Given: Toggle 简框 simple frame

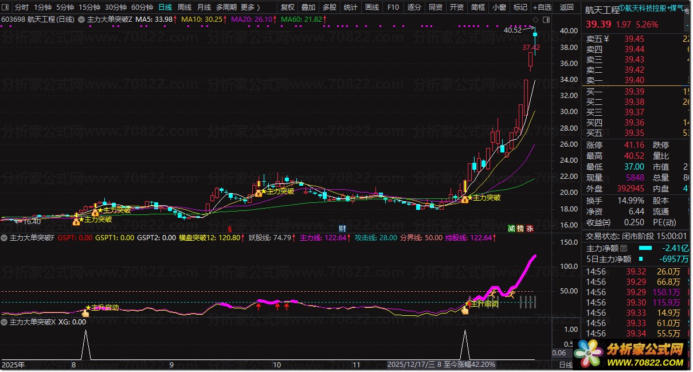Looking at the screenshot, I should point(478,7).
